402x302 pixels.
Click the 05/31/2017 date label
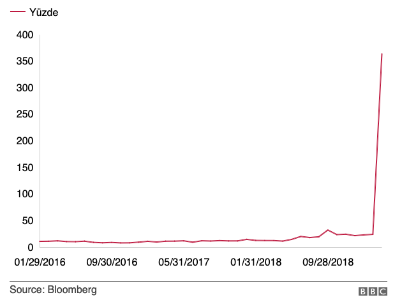pos(184,262)
